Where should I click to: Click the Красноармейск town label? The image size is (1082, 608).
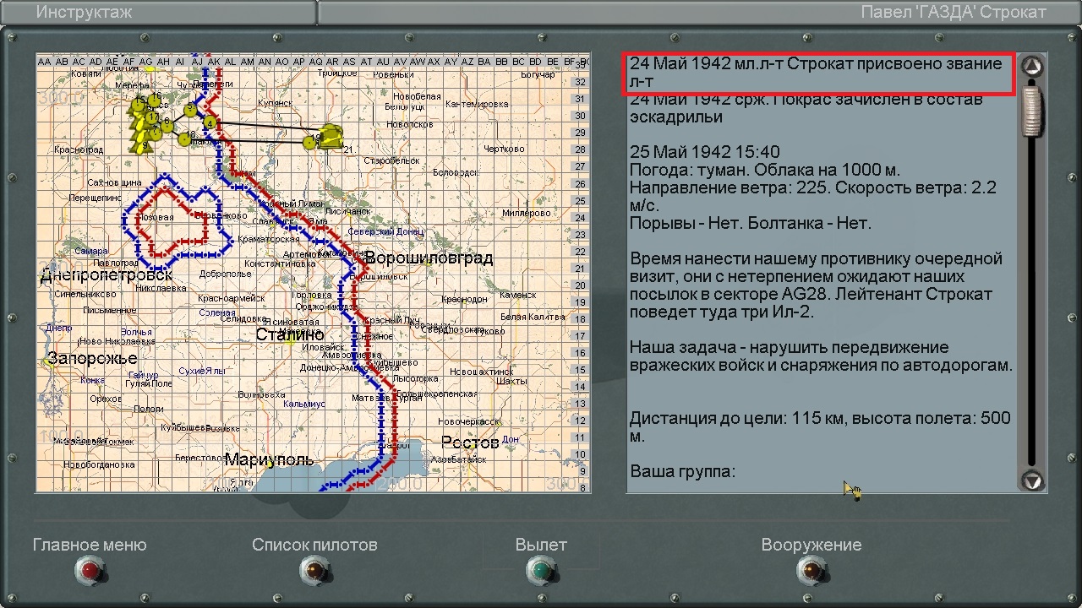click(x=231, y=298)
